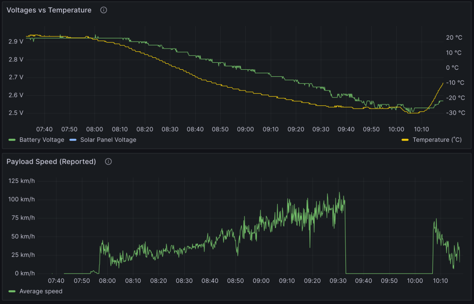Toggle the Battery Voltage series in the legend
This screenshot has height=304, width=474.
tap(42, 140)
